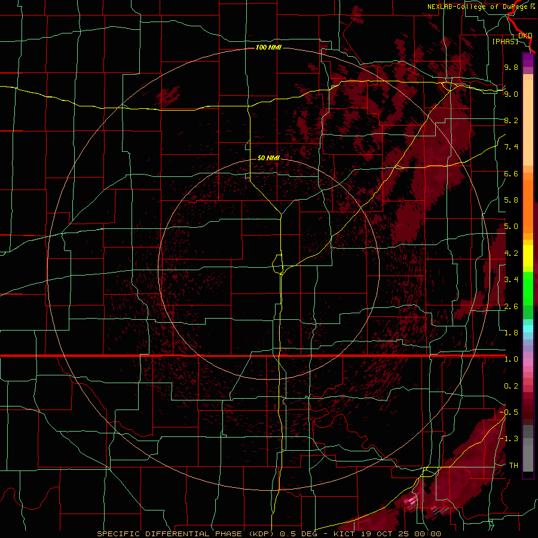538x538 pixels.
Task: Click the dark purple top of the color bar
Action: coord(528,60)
